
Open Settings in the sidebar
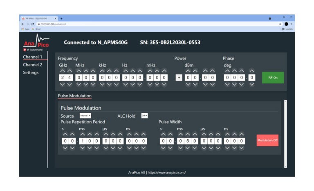(31, 72)
